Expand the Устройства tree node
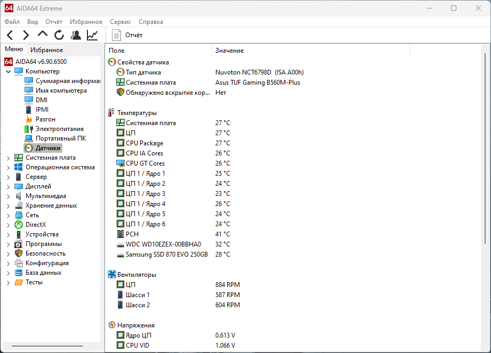Image resolution: width=491 pixels, height=353 pixels. tap(9, 234)
